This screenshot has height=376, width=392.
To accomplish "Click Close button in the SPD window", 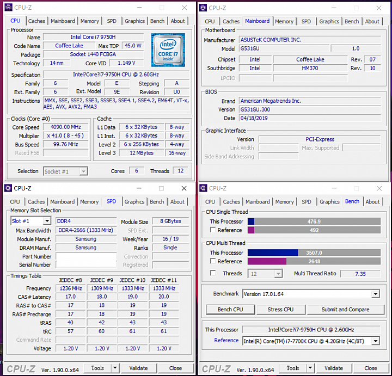I will (175, 368).
